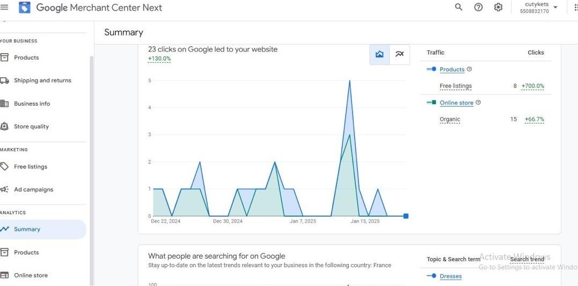Click the sidebar vertical scrollbar
This screenshot has height=286, width=578.
[x=91, y=161]
